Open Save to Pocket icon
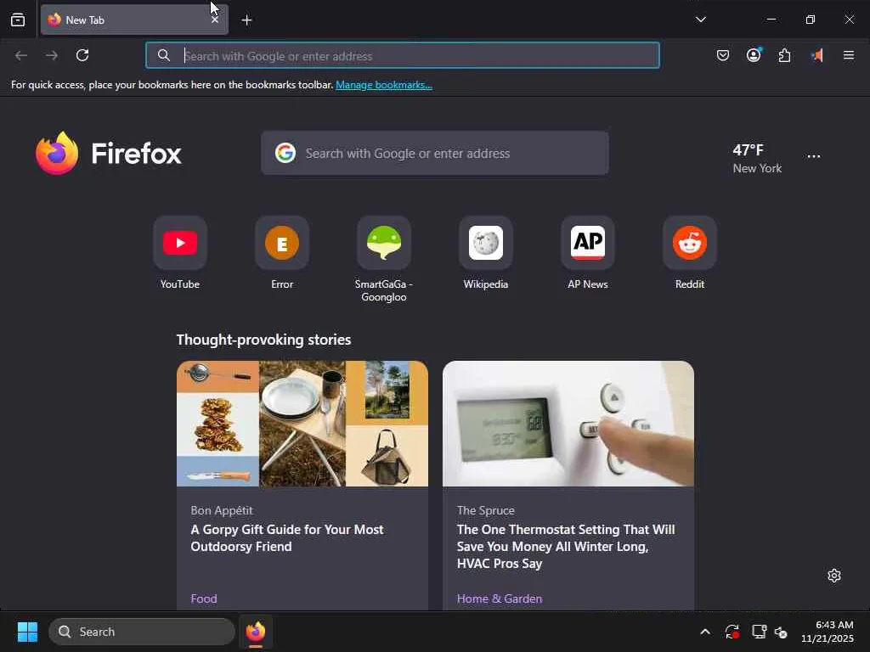Screen dimensions: 870x652 (722, 55)
